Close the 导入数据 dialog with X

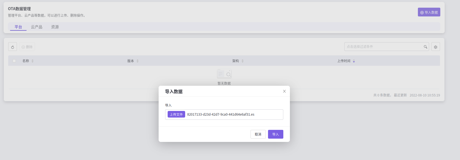[284, 91]
